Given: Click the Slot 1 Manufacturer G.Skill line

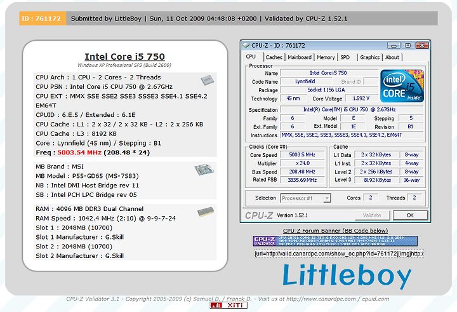Looking at the screenshot, I should point(80,237).
